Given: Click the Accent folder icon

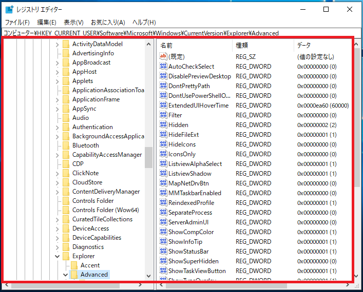Looking at the screenshot, I should (74, 265).
